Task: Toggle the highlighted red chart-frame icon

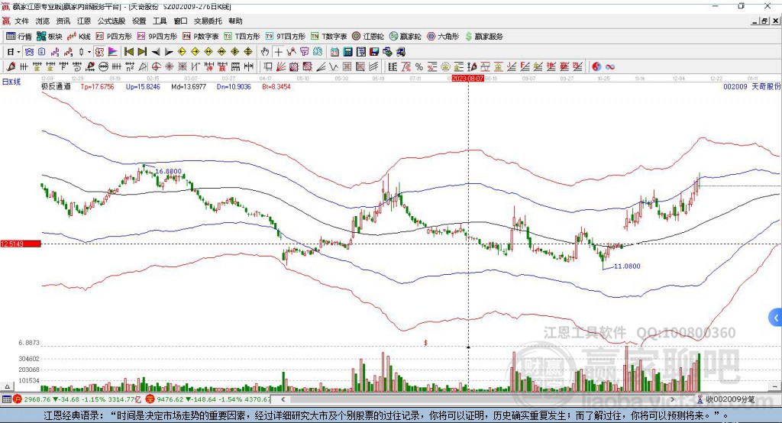Action: point(99,52)
